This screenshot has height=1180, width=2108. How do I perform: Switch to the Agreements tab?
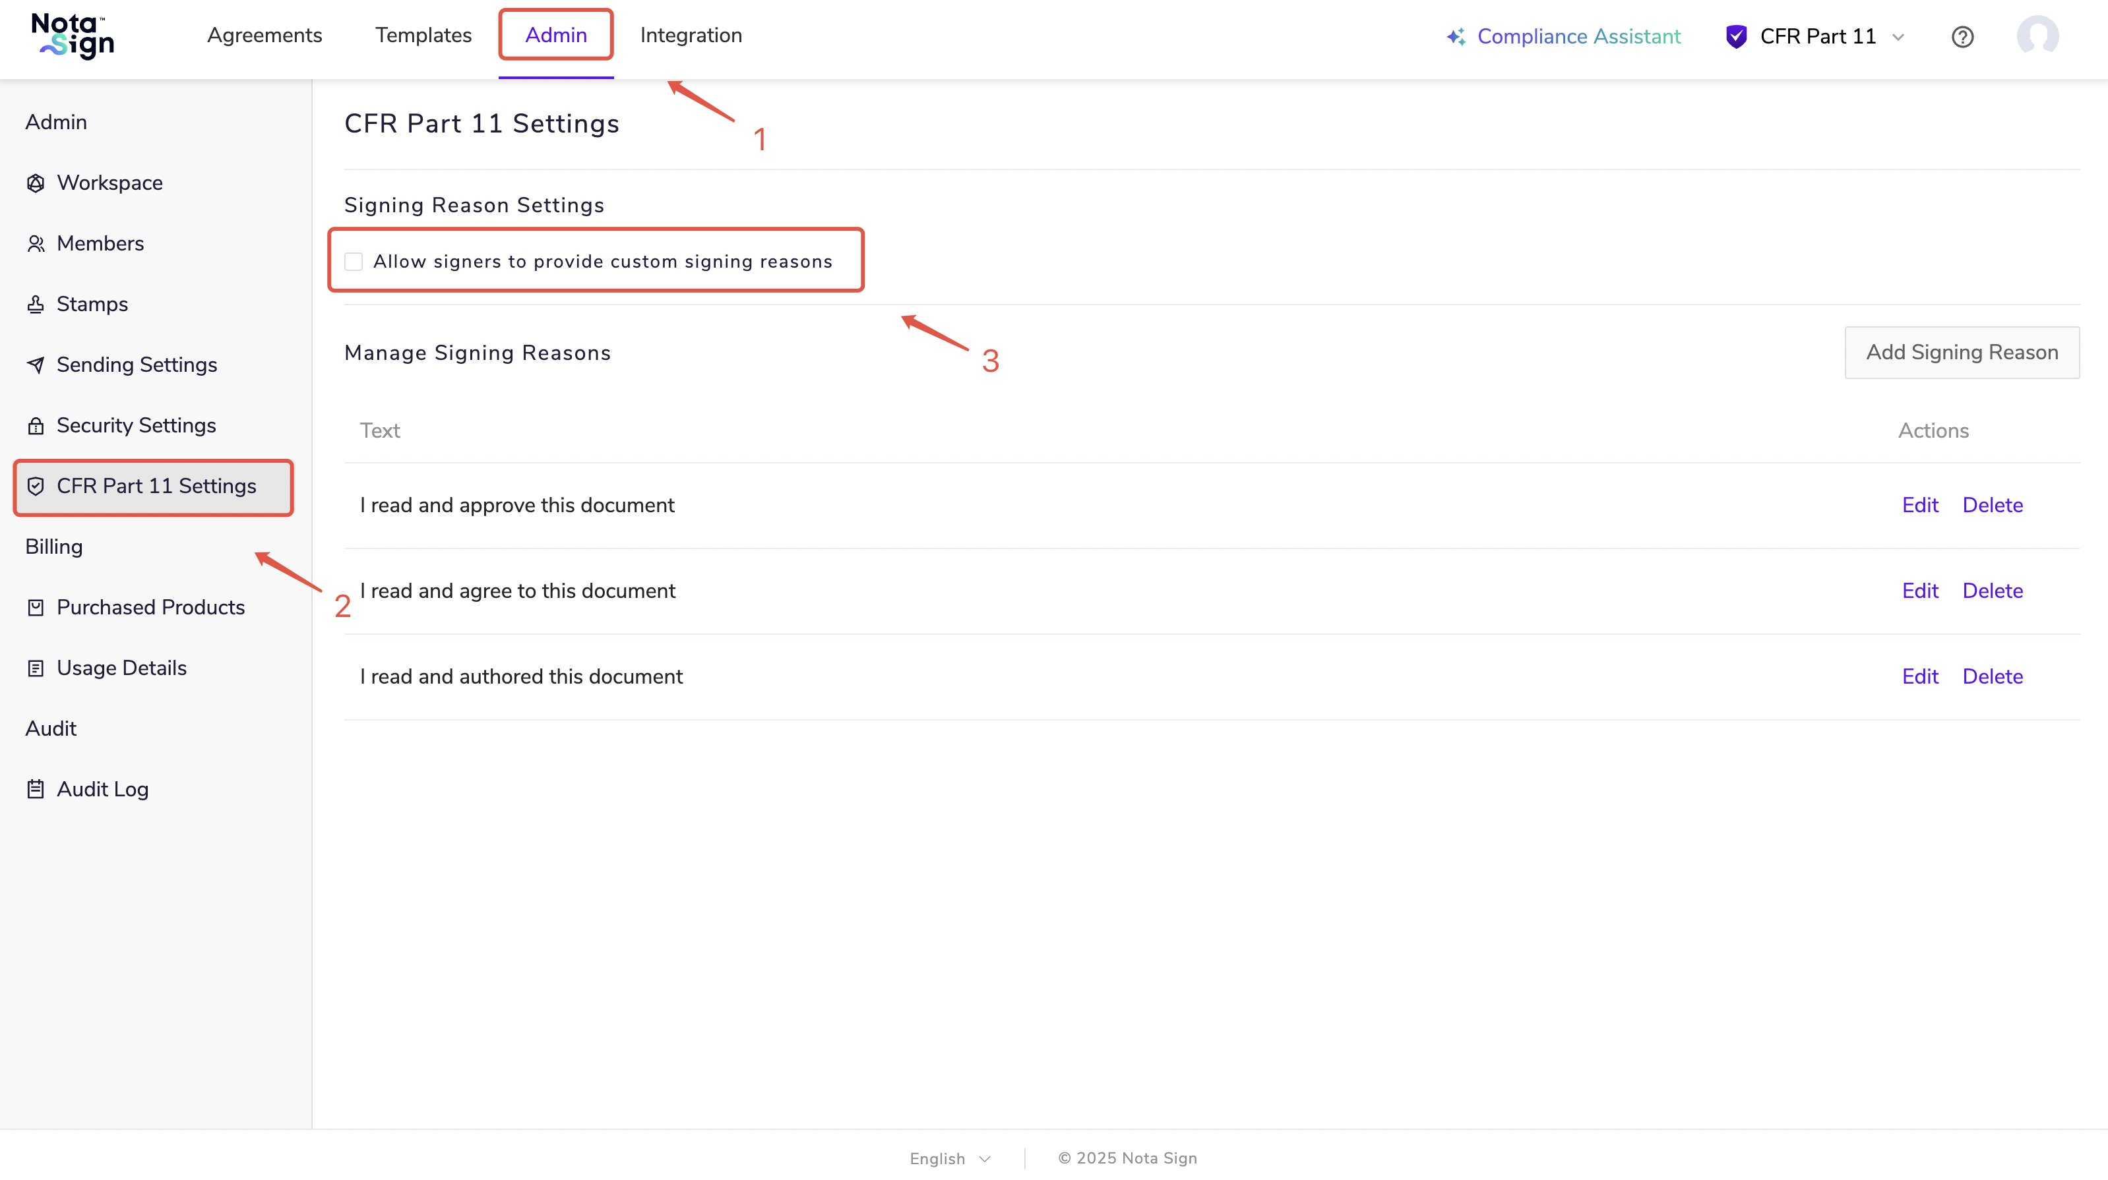pyautogui.click(x=264, y=35)
